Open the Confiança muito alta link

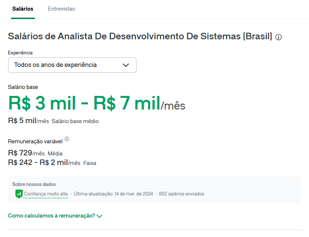(x=46, y=194)
